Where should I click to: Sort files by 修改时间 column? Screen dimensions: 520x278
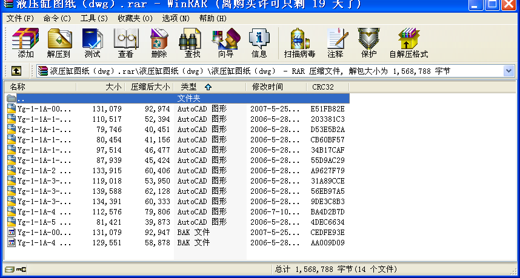point(267,87)
